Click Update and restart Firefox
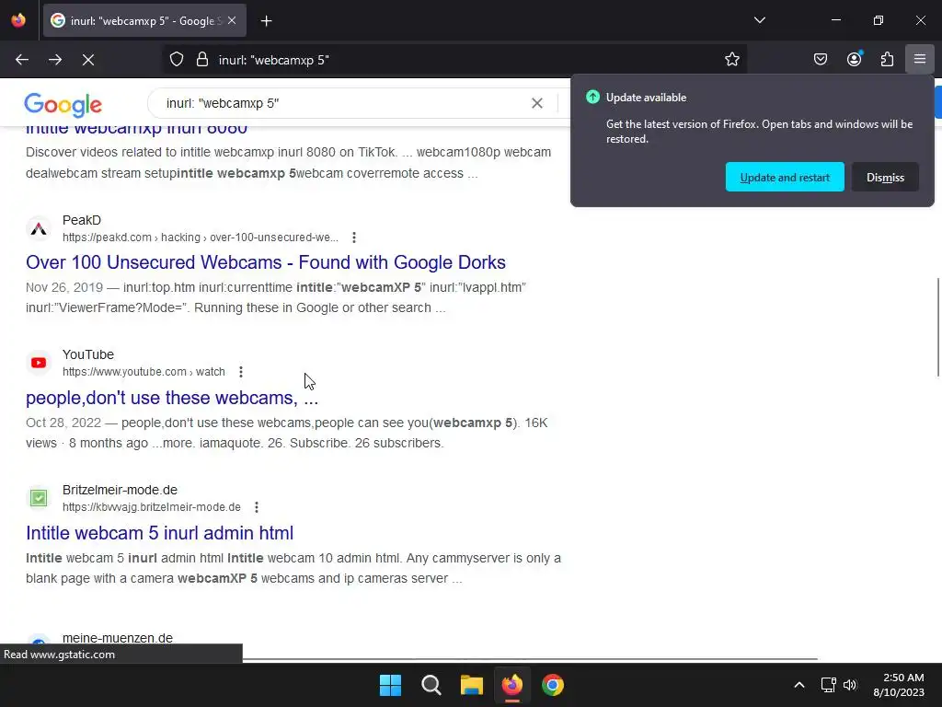 click(785, 178)
